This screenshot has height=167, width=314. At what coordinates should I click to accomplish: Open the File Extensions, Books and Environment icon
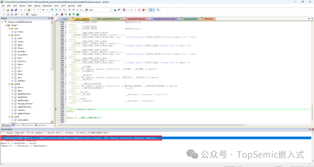(x=62, y=15)
